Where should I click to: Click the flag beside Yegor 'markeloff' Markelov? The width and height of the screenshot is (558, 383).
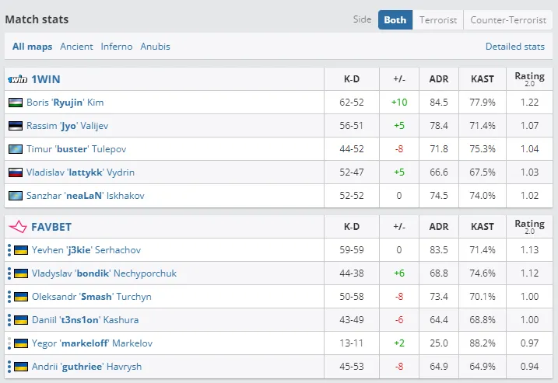[21, 343]
